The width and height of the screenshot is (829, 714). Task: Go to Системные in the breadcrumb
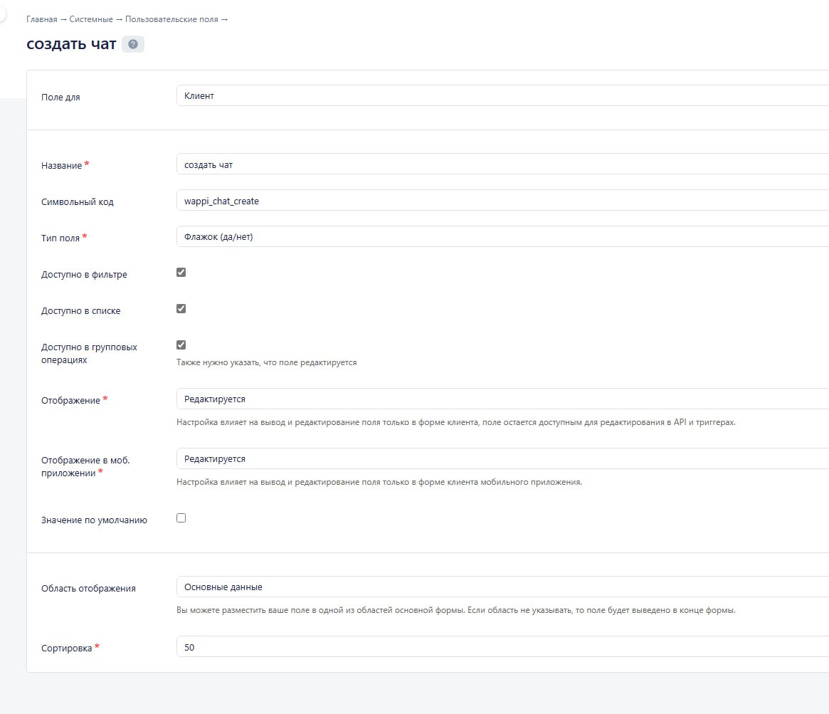90,19
